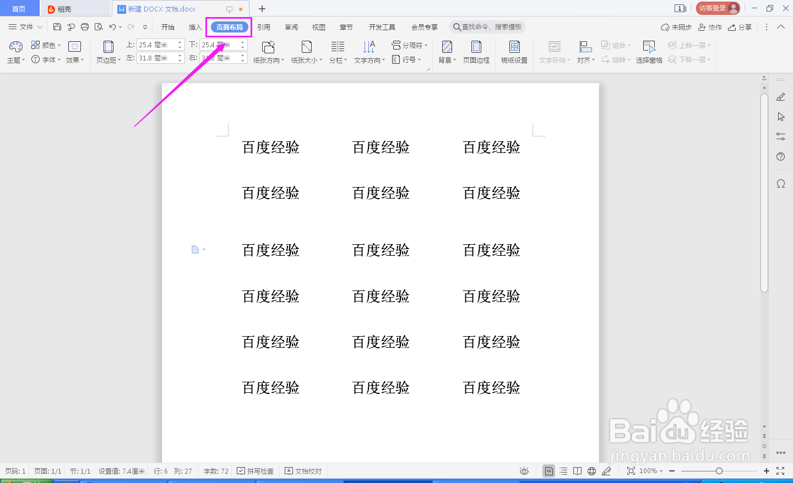The image size is (793, 483).
Task: Open the 引用 references tab
Action: click(264, 27)
